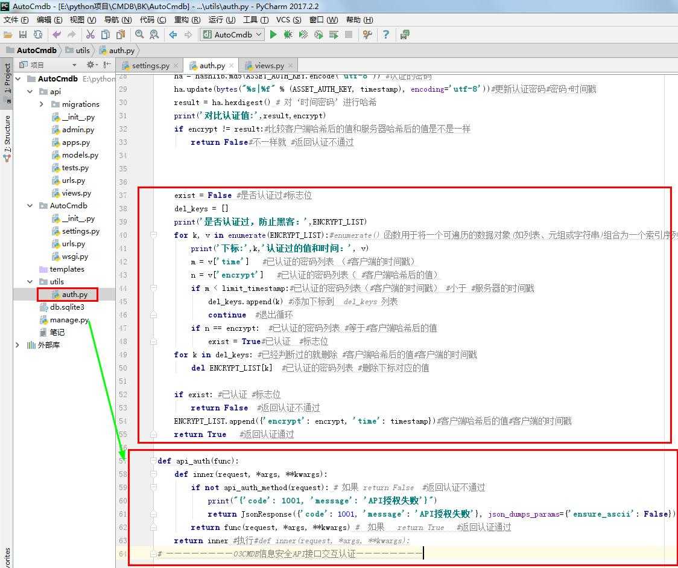Viewport: 678px width, 568px height.
Task: Click the Profile run icon
Action: (x=318, y=34)
